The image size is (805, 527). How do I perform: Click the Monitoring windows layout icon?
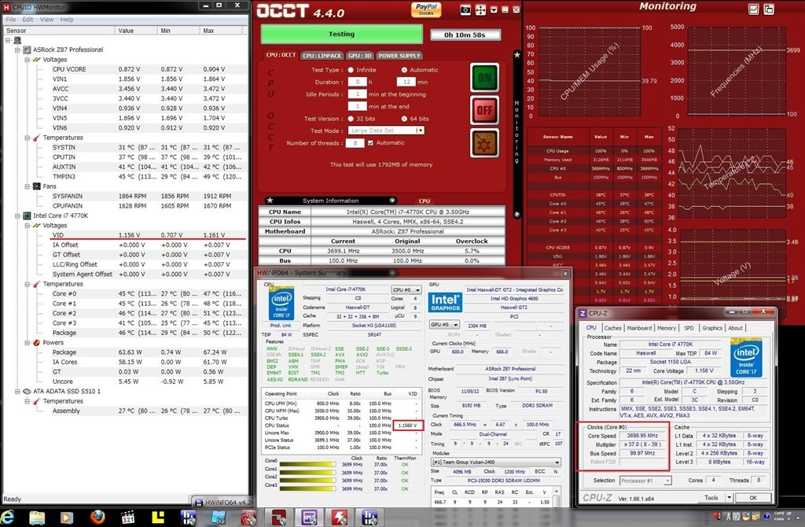(x=769, y=9)
